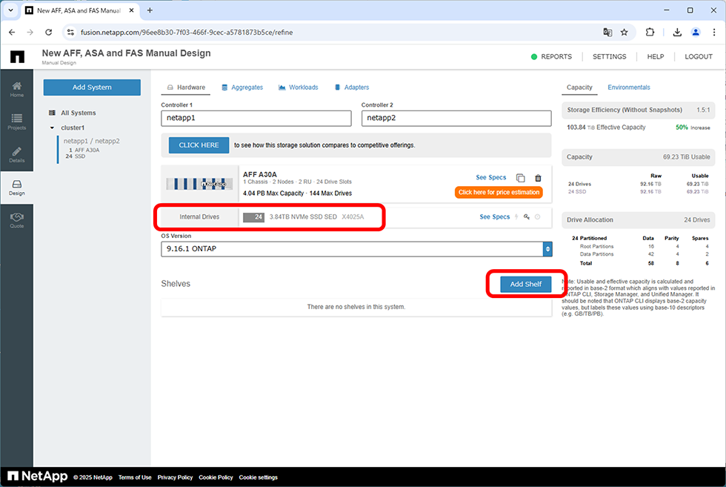Screen dimensions: 726x487
Task: Select the Capacity tab
Action: (579, 87)
